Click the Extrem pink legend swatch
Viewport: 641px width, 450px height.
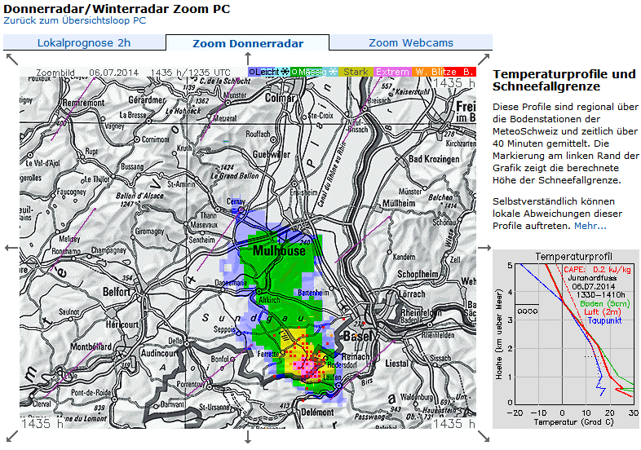click(392, 72)
